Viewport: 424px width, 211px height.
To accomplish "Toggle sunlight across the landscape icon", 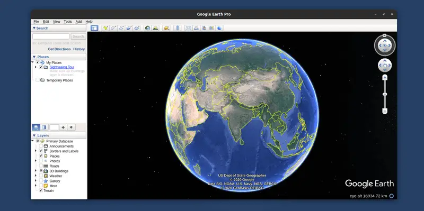I will 155,28.
